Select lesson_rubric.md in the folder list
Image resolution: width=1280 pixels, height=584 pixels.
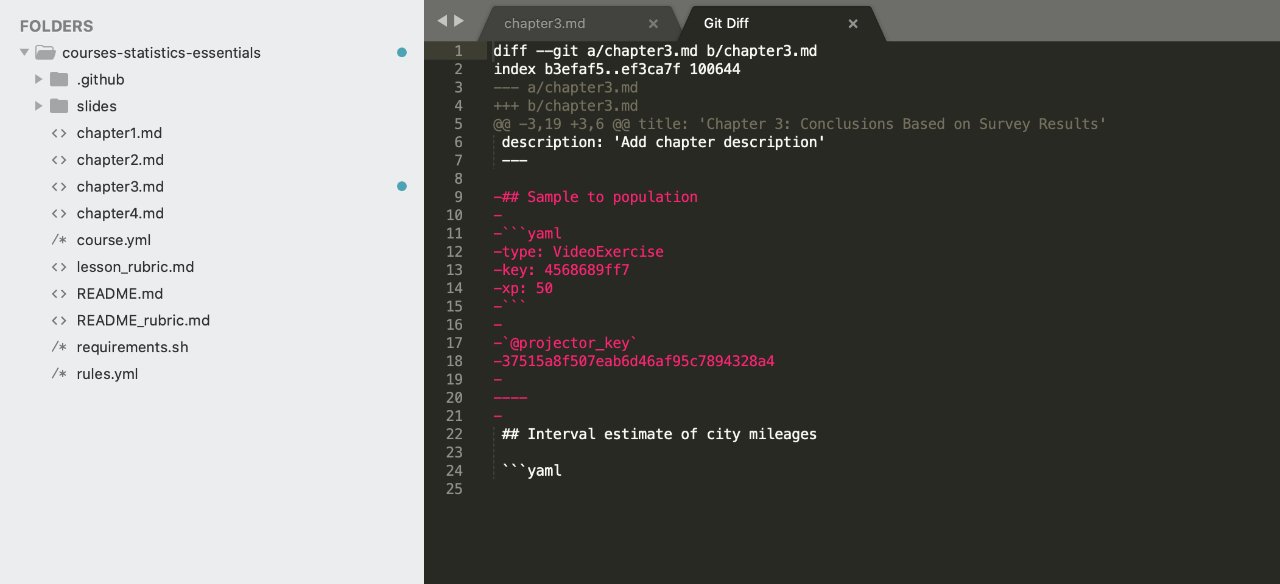(135, 266)
